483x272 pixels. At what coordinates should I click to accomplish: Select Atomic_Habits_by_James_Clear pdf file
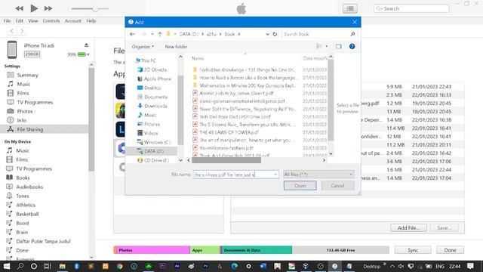pos(236,93)
